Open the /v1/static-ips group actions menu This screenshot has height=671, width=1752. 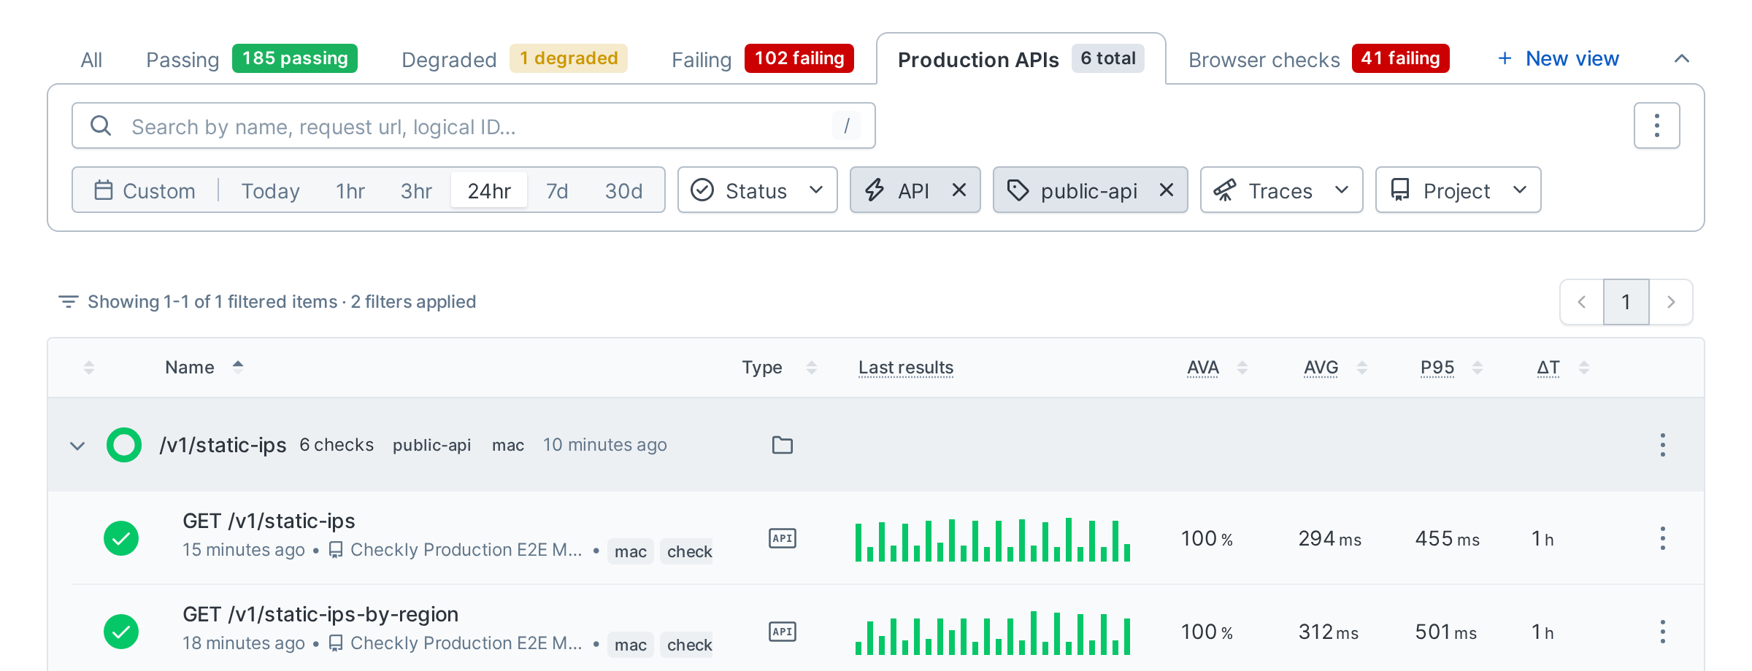pos(1662,445)
